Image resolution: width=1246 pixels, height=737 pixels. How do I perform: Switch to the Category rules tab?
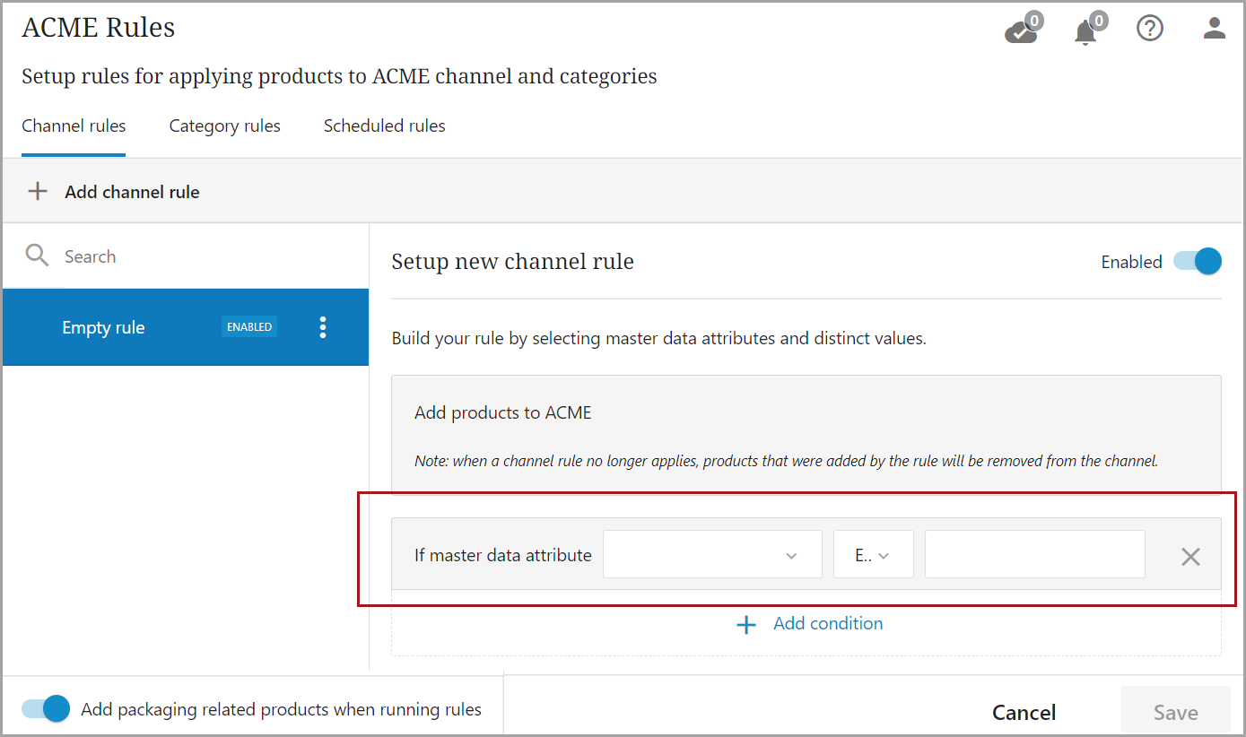tap(225, 126)
